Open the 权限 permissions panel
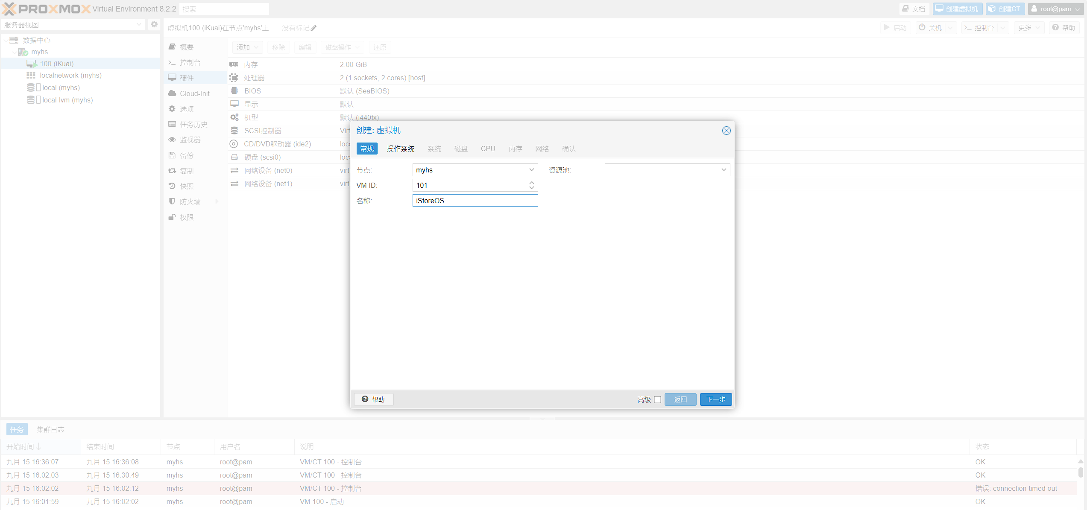 [195, 218]
